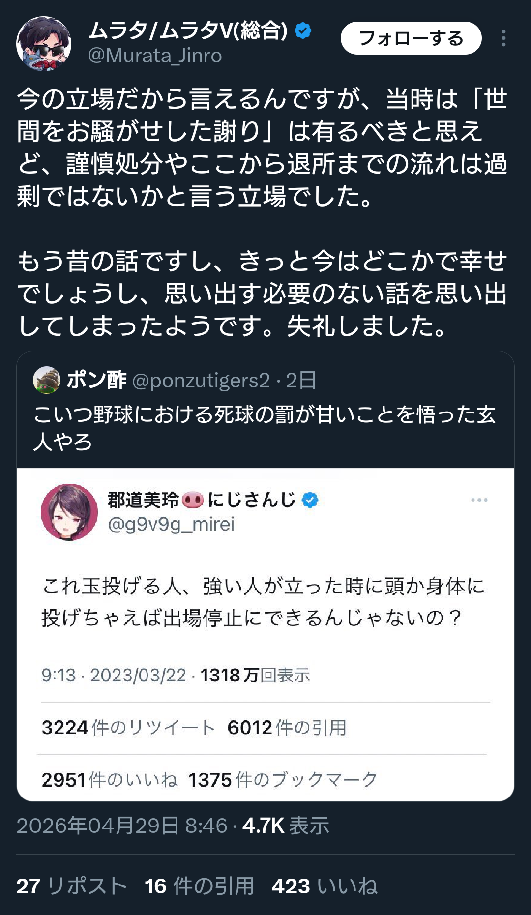531x915 pixels.
Task: Click the 2026年04月29日 8:46 timestamp
Action: [122, 826]
